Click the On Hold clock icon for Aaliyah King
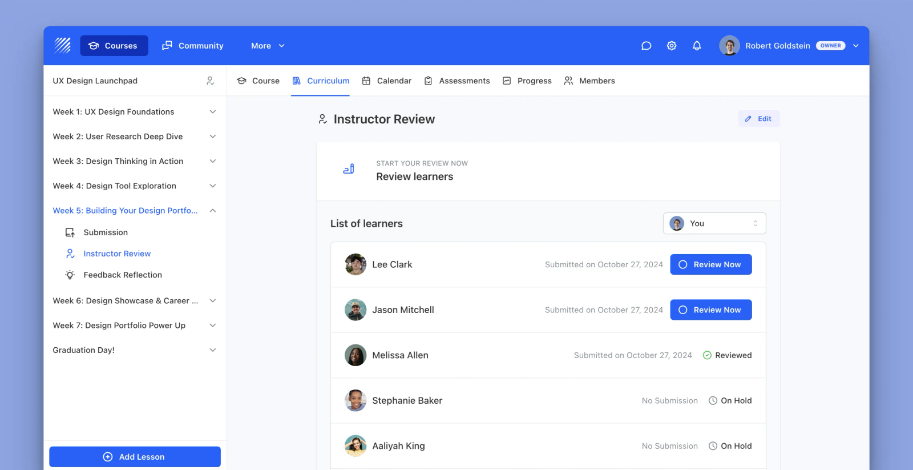This screenshot has width=913, height=470. 713,446
